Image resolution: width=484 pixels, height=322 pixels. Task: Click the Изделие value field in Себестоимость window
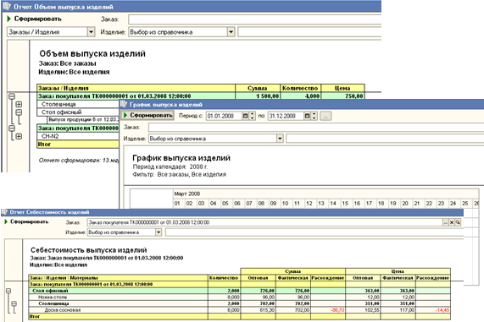tap(314, 232)
